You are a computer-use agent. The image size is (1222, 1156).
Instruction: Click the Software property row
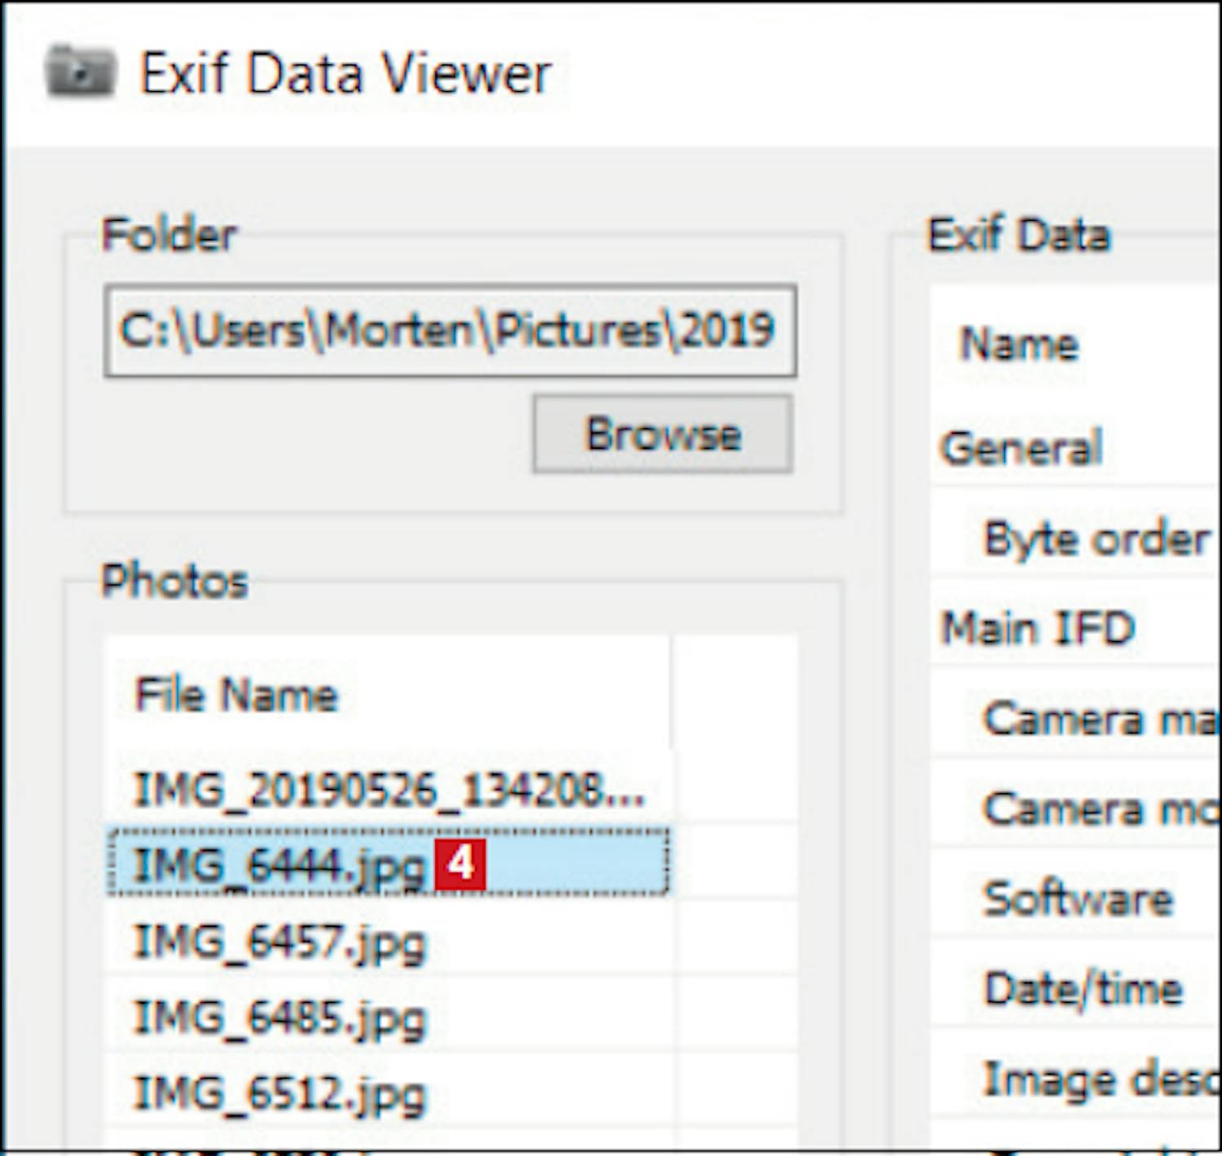click(1078, 899)
